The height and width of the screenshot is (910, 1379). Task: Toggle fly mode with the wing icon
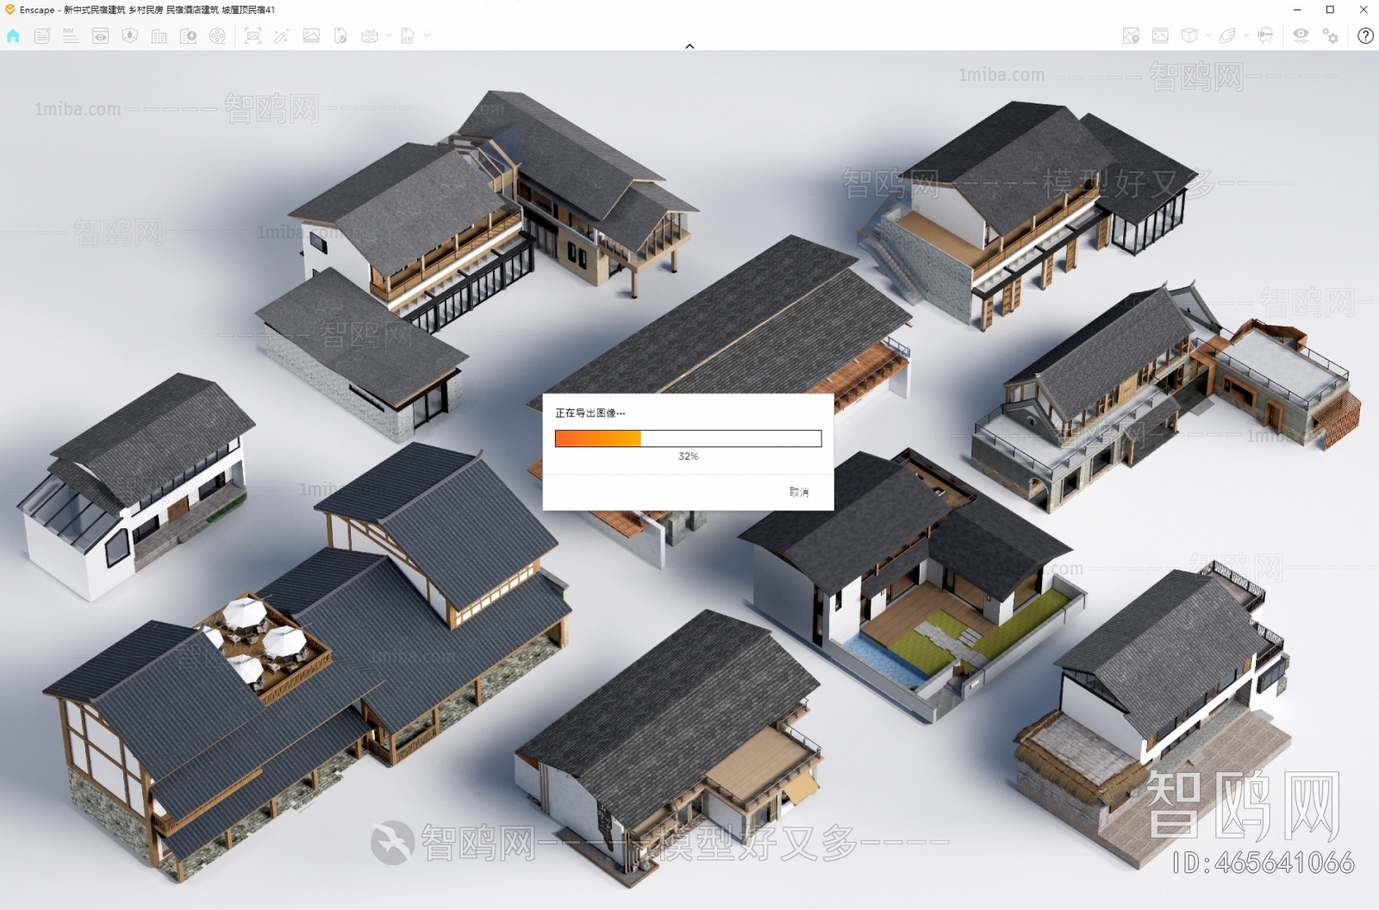[1227, 36]
